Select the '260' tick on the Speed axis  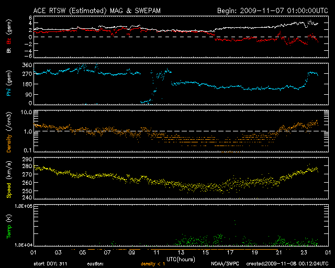click(x=27, y=183)
